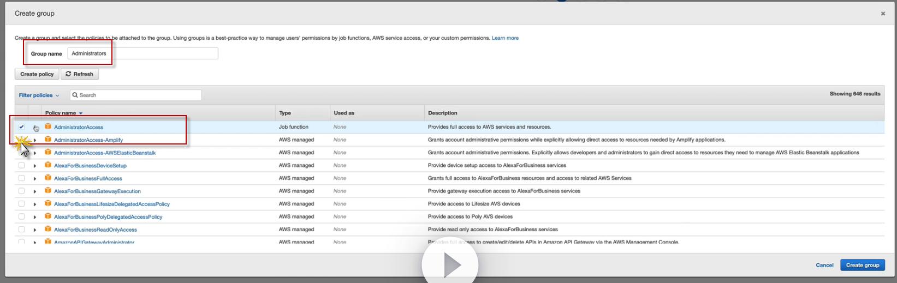This screenshot has height=283, width=897.
Task: Click the 'Showing 646 results' text
Action: click(855, 94)
